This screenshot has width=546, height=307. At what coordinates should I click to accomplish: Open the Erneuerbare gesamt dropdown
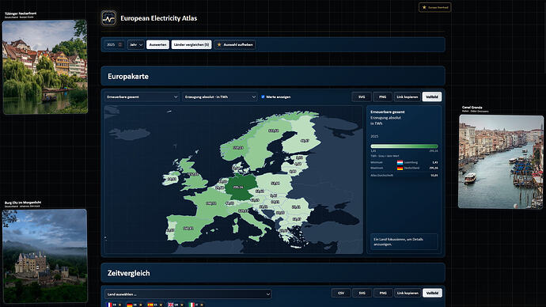pyautogui.click(x=142, y=97)
